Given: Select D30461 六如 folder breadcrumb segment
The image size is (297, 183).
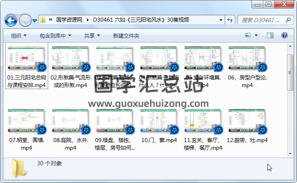Looking at the screenshot, I should pos(141,20).
